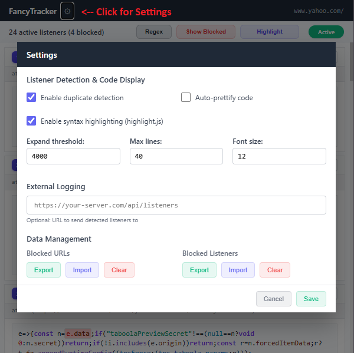The width and height of the screenshot is (354, 353).
Task: Save the settings changes
Action: (311, 299)
